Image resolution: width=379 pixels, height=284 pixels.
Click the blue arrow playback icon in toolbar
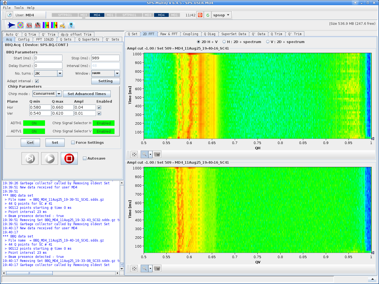pos(11,25)
